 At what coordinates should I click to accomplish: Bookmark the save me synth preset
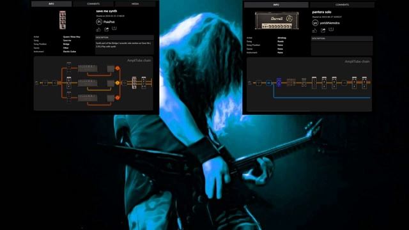(x=114, y=28)
